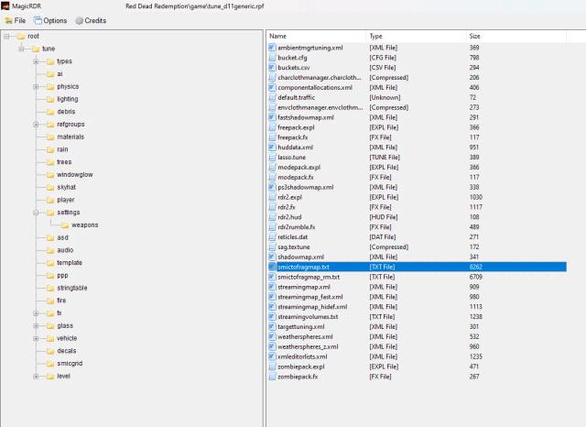Select xmleditorlists.xml in file list
Screen dimensions: 586x427
(302, 356)
